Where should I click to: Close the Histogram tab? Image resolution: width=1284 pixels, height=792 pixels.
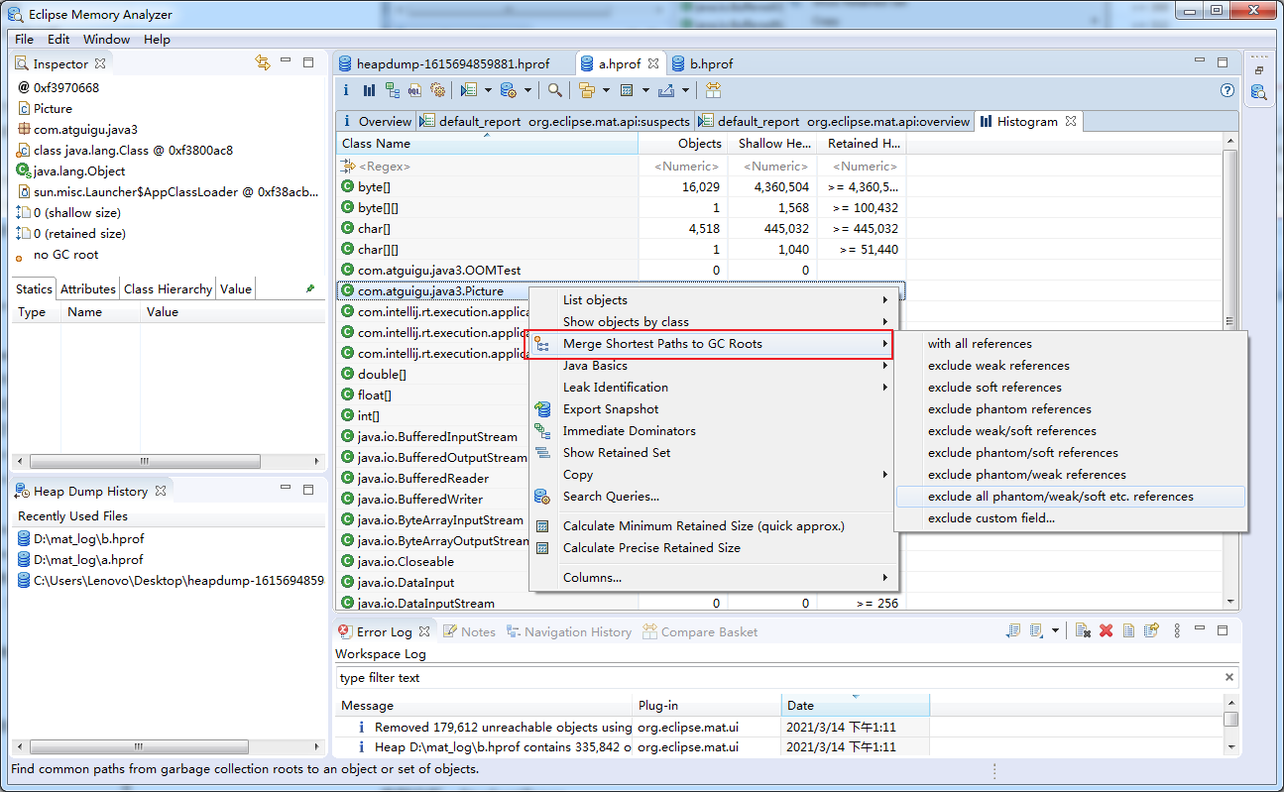pos(1071,121)
